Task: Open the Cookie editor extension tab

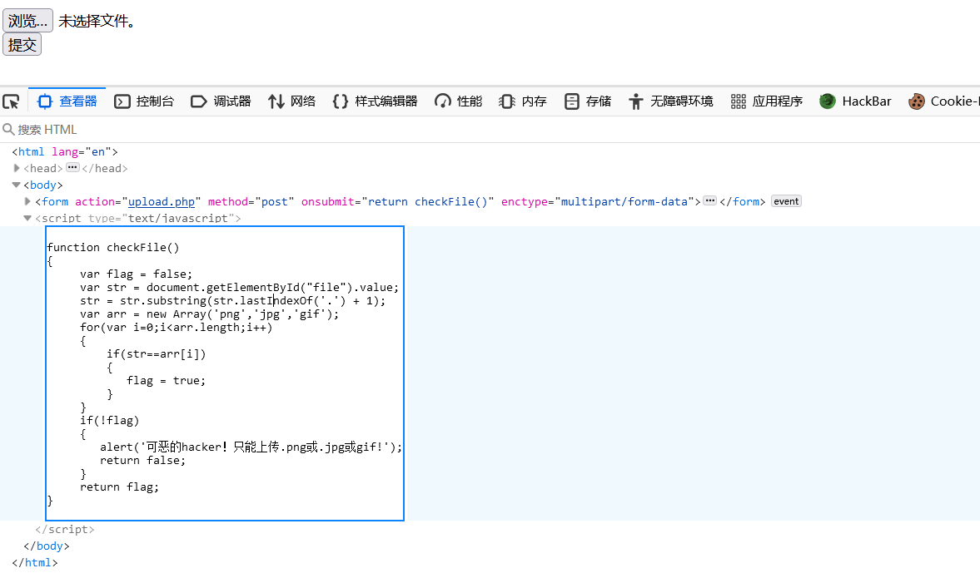Action: [943, 101]
